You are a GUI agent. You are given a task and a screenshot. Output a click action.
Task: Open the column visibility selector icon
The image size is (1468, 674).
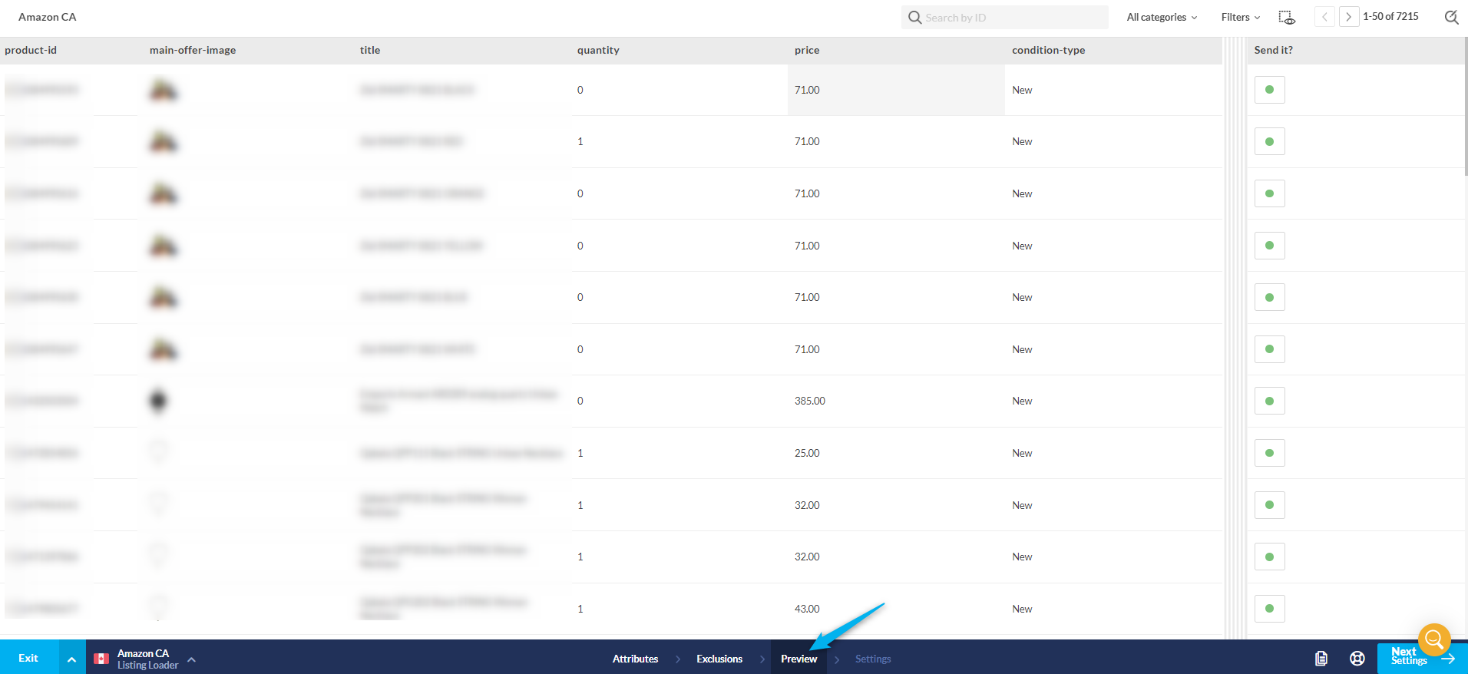coord(1287,17)
